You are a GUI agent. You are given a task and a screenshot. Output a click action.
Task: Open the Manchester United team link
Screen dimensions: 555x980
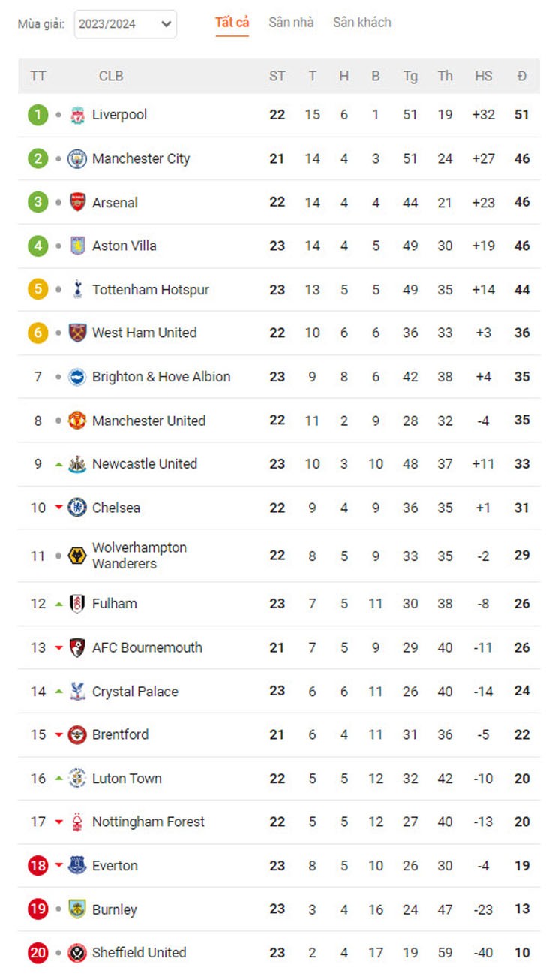coord(148,421)
